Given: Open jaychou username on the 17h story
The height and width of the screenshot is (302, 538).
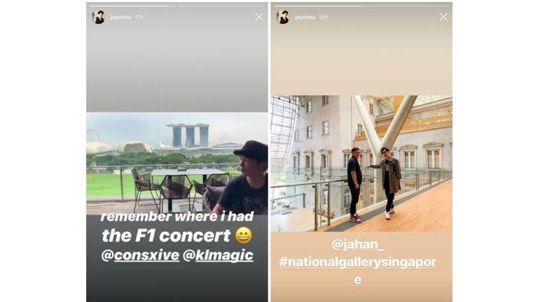Looking at the screenshot, I should pyautogui.click(x=120, y=17).
